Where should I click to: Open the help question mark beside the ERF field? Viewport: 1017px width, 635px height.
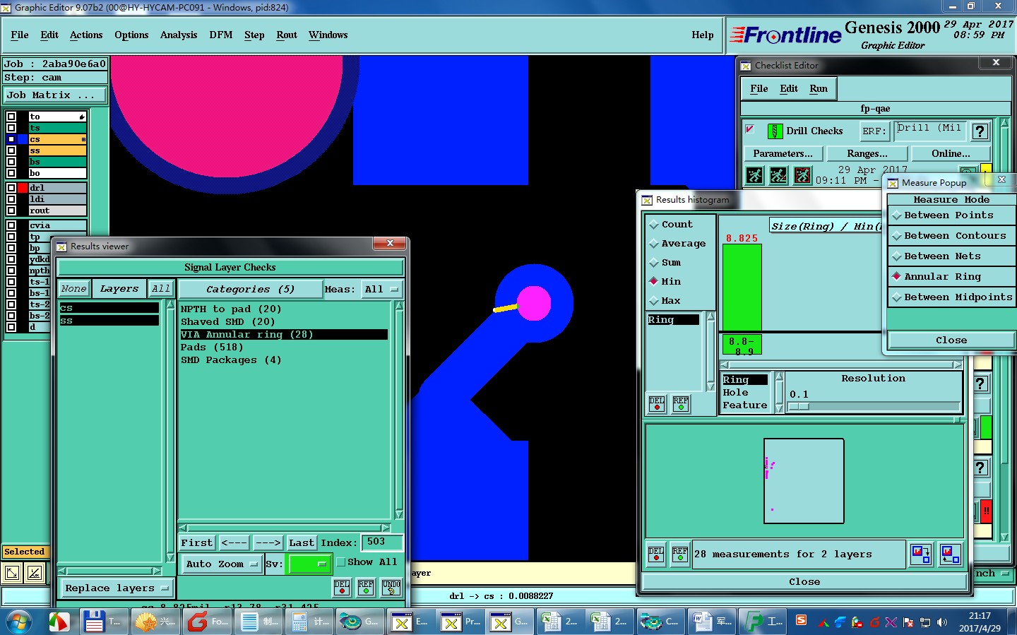click(980, 131)
